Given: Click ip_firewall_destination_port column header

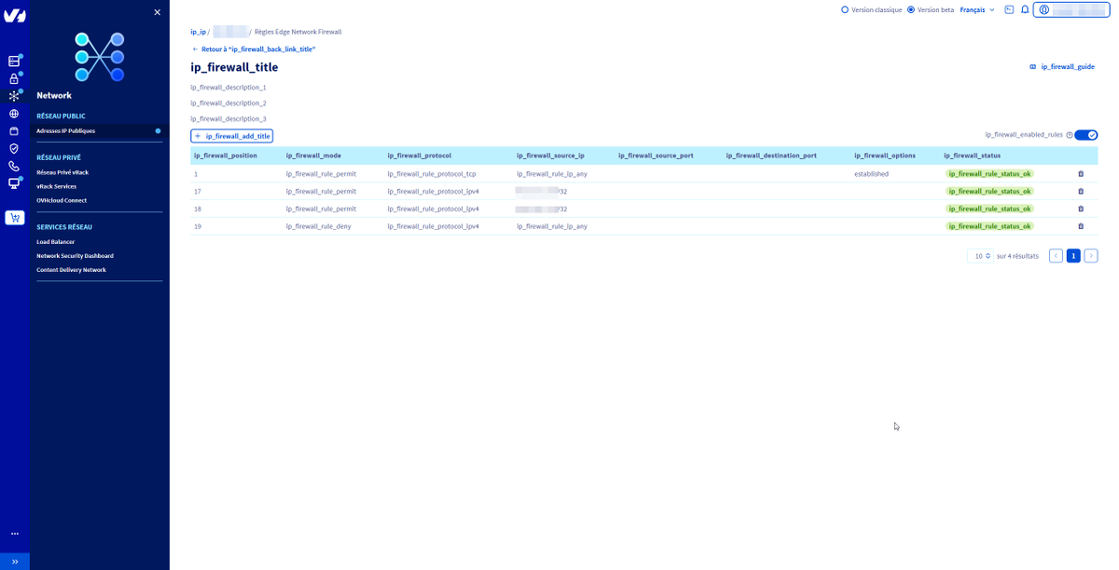Looking at the screenshot, I should coord(771,156).
